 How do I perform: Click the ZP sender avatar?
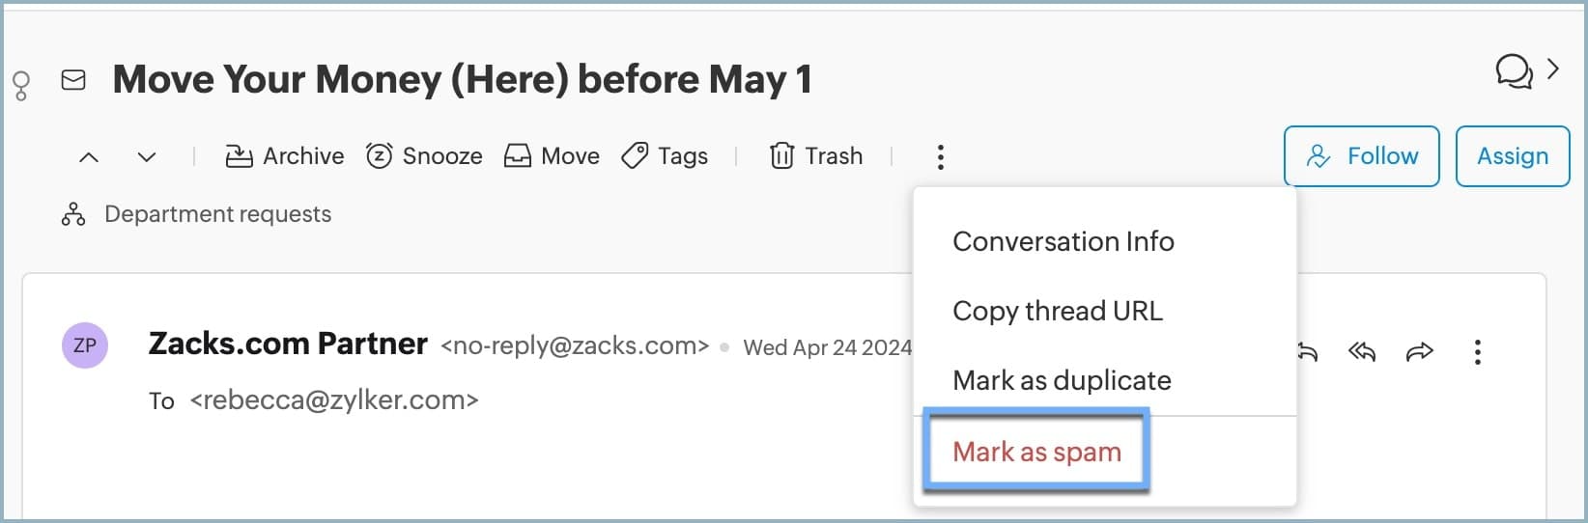[x=85, y=345]
